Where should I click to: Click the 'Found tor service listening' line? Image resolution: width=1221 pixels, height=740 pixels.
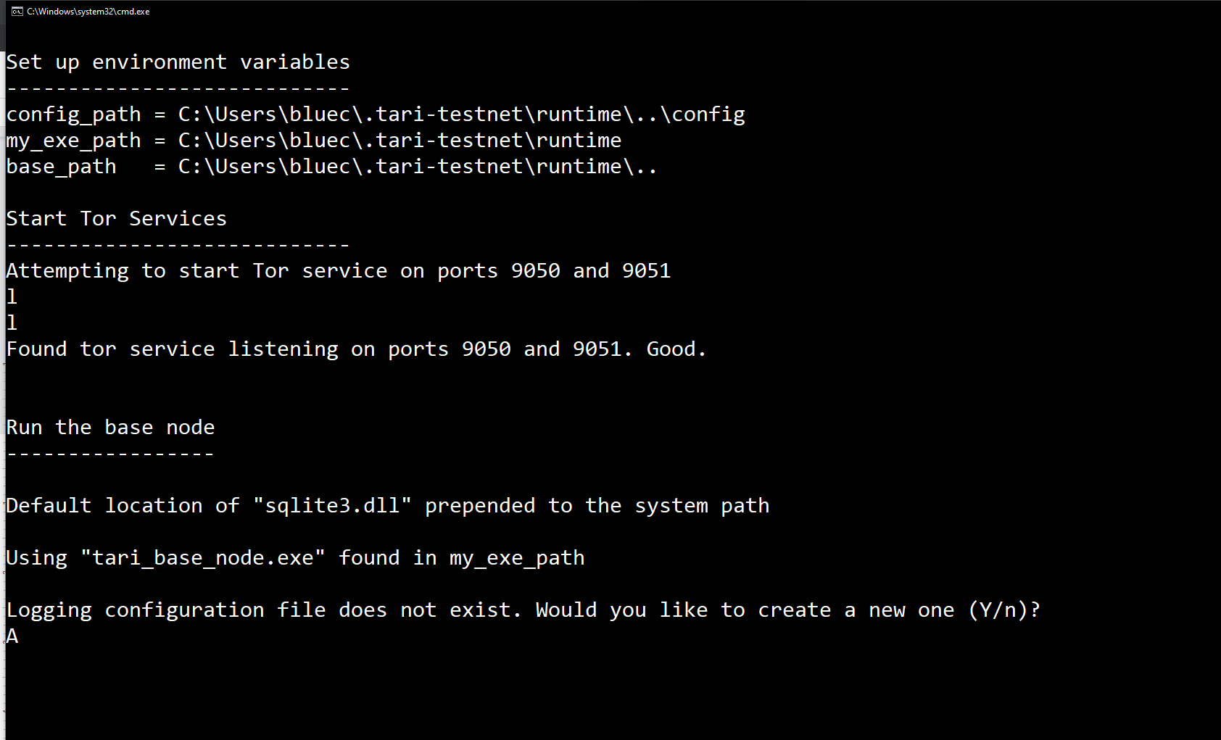coord(355,349)
